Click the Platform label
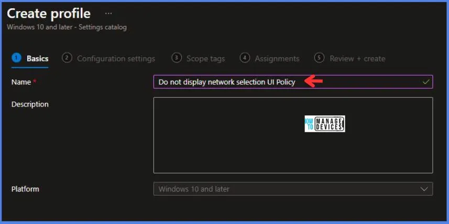Viewport: 449px width, 224px height. (25, 189)
